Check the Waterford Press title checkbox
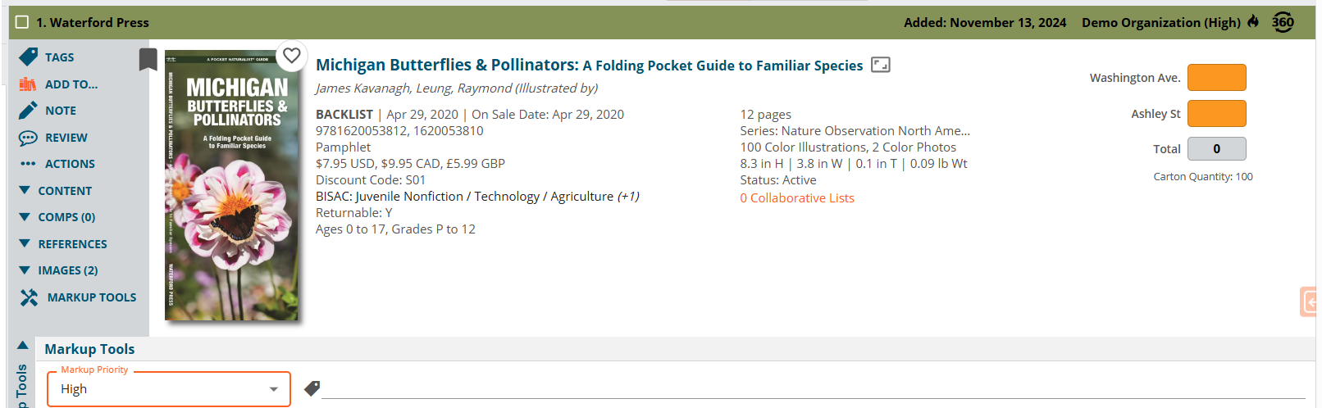The width and height of the screenshot is (1322, 408). click(x=22, y=22)
